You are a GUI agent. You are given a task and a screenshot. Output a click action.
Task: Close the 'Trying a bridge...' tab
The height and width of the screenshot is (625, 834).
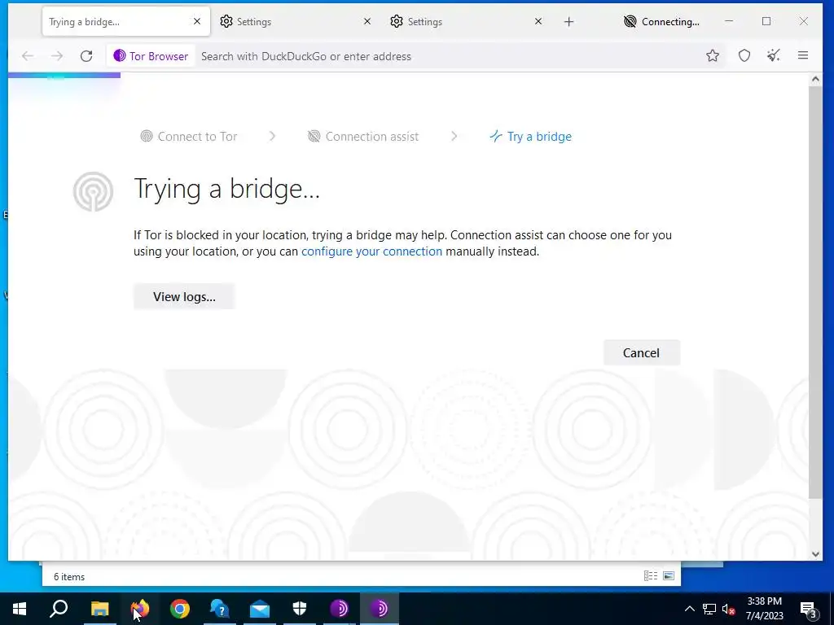click(x=197, y=21)
